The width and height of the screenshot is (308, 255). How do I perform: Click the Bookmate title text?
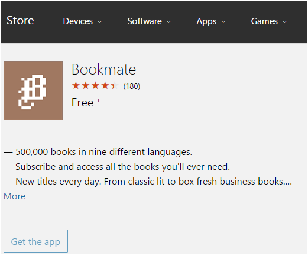pyautogui.click(x=104, y=70)
